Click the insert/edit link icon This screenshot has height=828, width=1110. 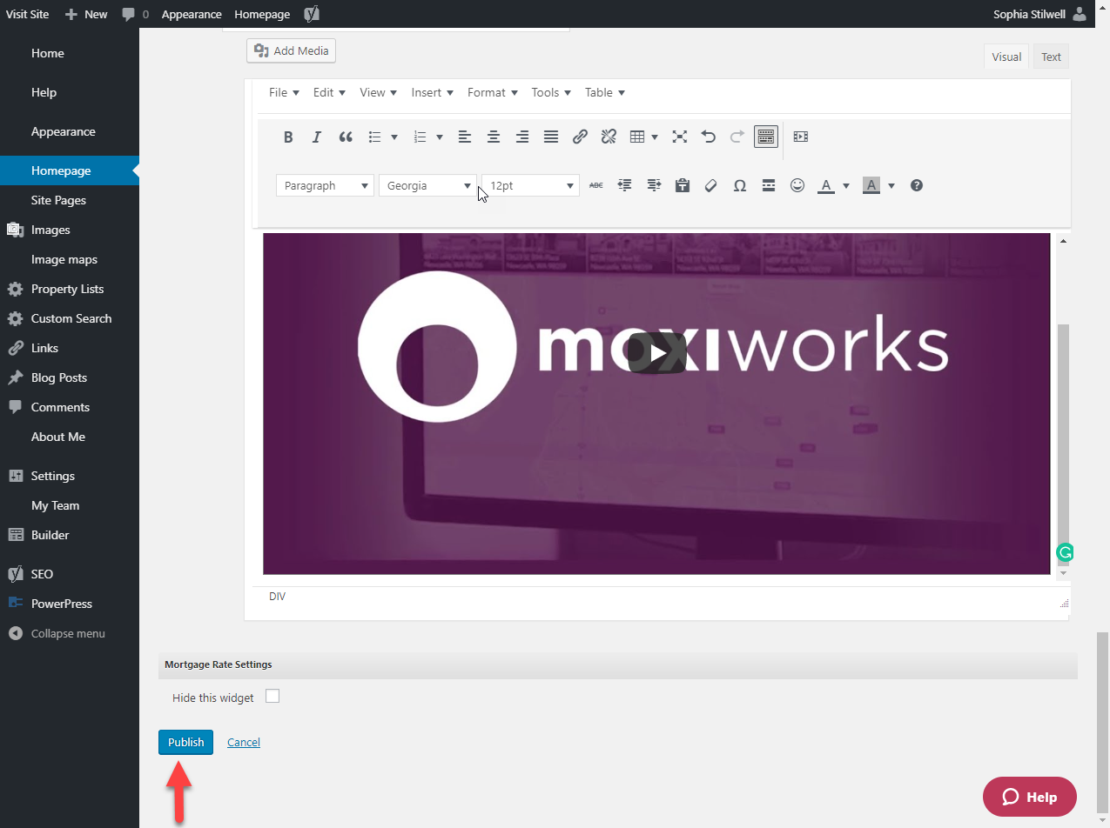pos(580,137)
